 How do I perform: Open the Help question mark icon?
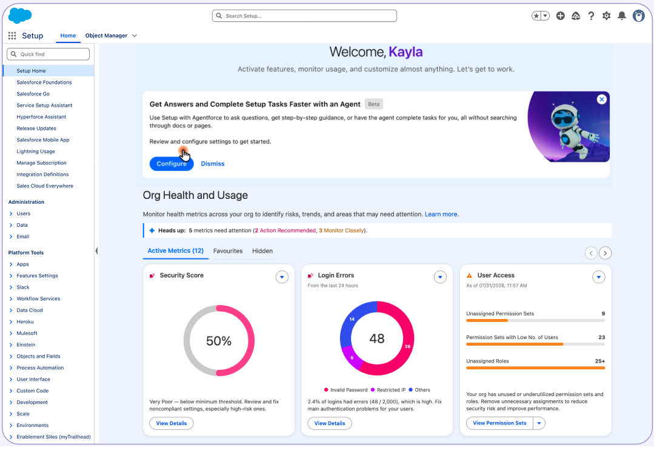tap(591, 16)
